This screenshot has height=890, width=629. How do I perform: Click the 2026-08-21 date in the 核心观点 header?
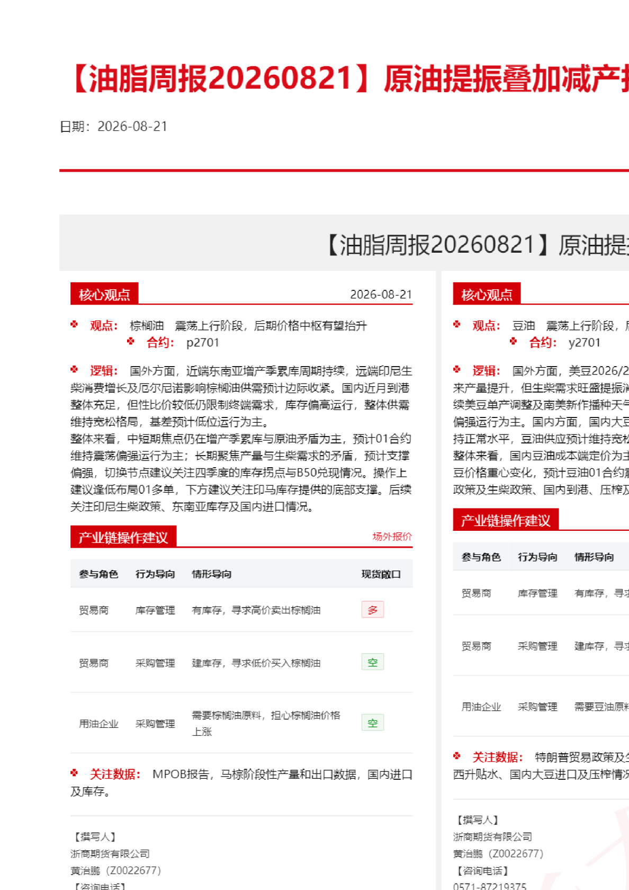pyautogui.click(x=381, y=295)
